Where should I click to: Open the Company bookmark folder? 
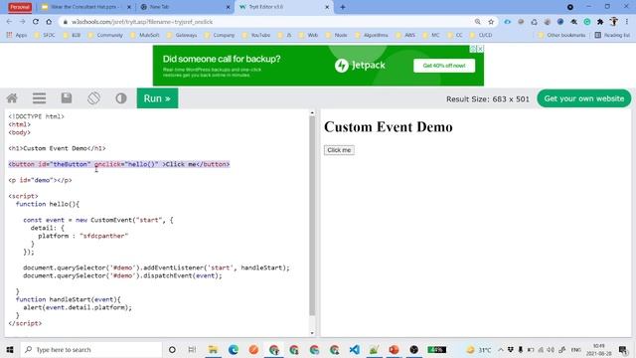point(220,36)
